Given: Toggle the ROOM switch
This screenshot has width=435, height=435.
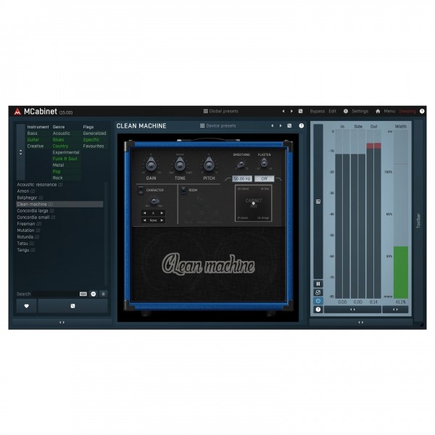Looking at the screenshot, I should coord(183,190).
